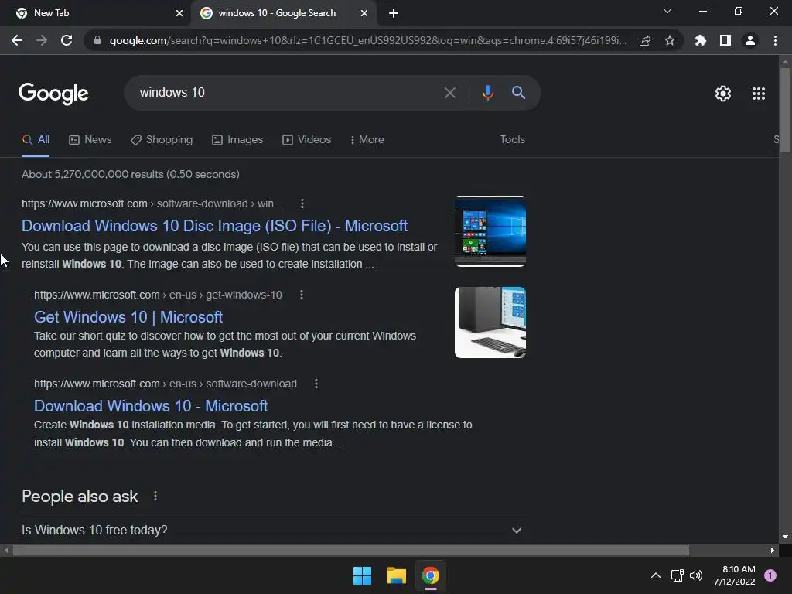792x594 pixels.
Task: Open the desktop PC thumbnail image
Action: [490, 323]
